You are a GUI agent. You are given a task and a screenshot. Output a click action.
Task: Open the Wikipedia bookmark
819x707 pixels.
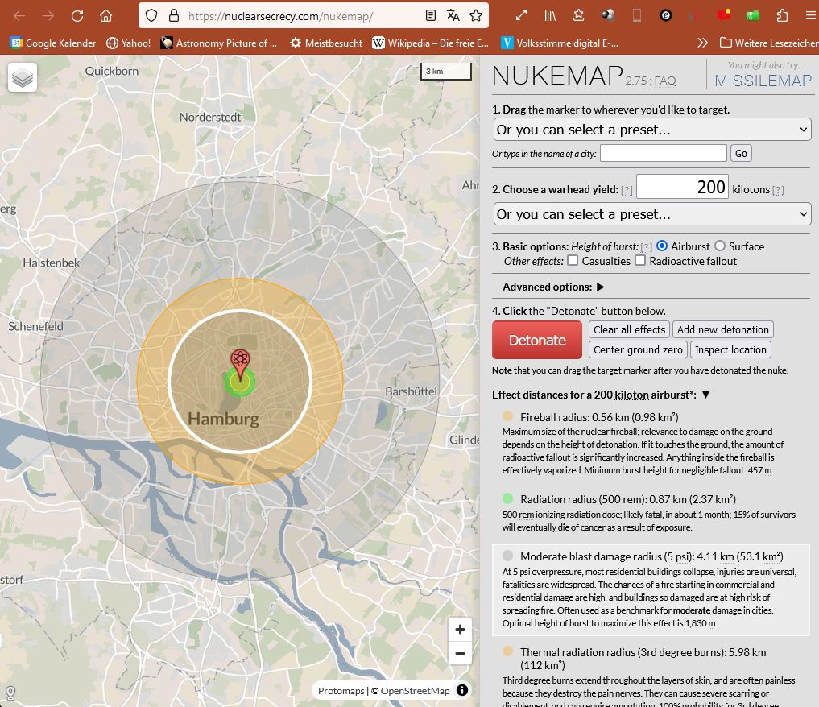click(430, 43)
